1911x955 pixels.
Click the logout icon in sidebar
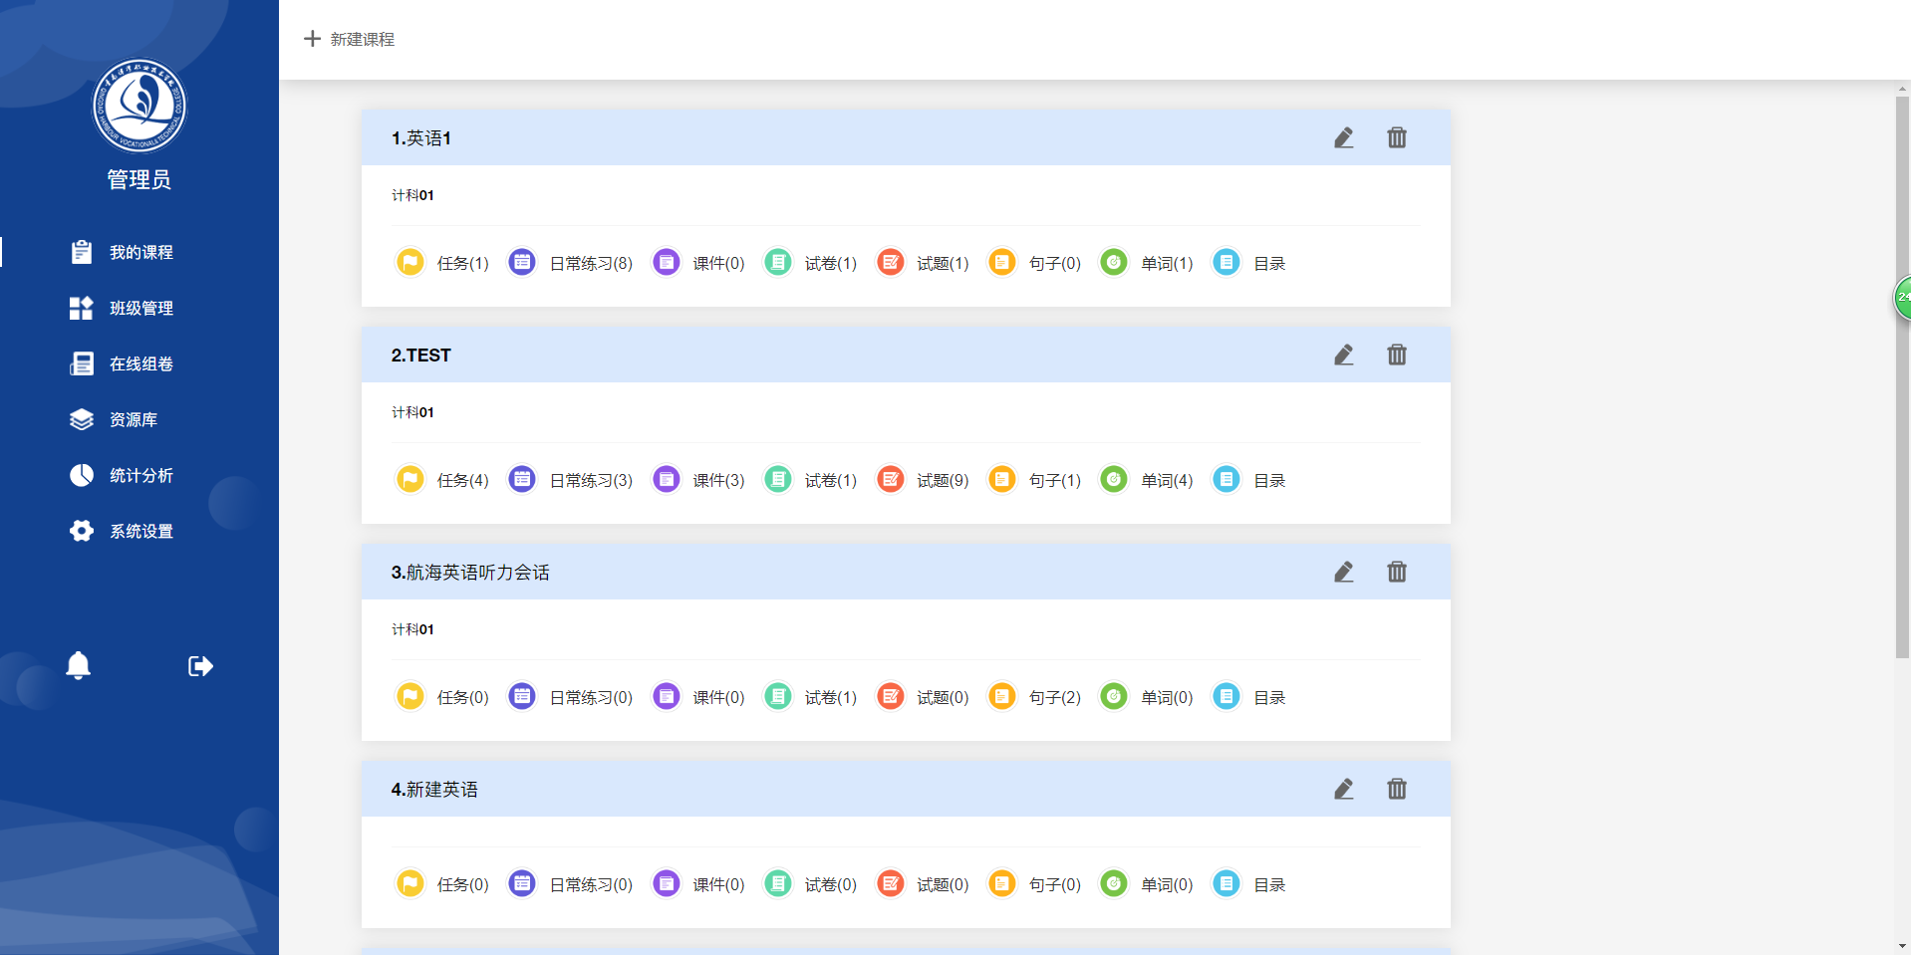coord(200,666)
